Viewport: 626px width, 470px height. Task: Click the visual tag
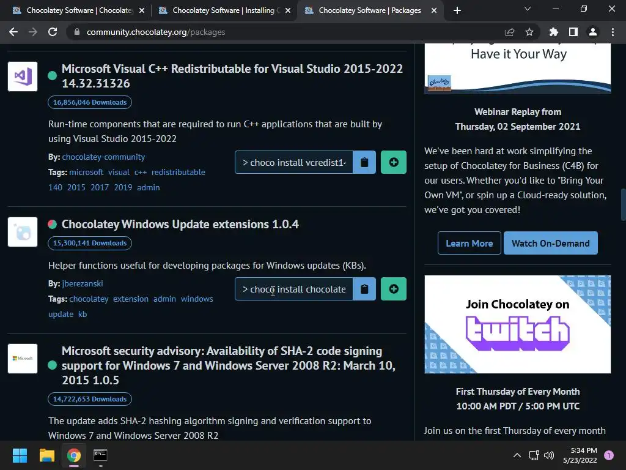119,172
